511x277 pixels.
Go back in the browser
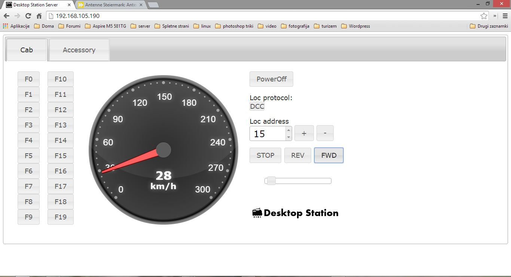tap(6, 16)
